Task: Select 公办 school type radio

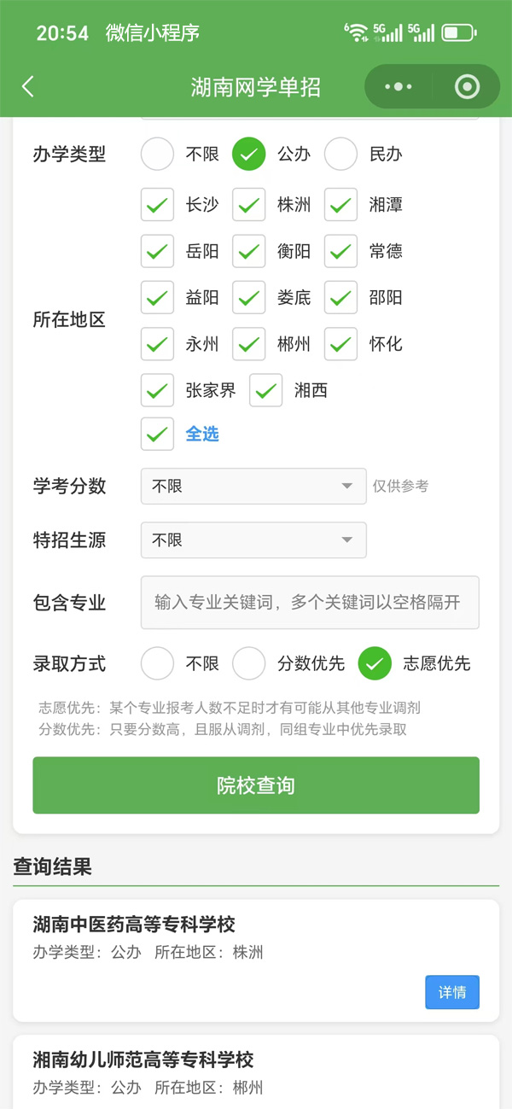Action: tap(249, 155)
